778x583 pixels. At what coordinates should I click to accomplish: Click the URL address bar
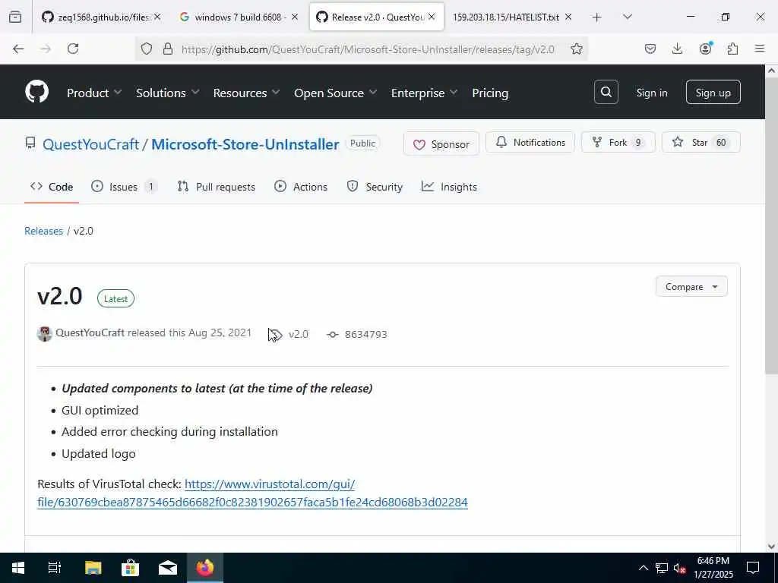coord(367,49)
